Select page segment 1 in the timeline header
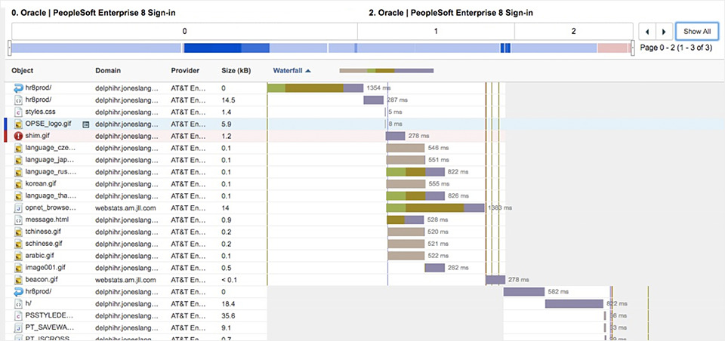 click(x=436, y=32)
